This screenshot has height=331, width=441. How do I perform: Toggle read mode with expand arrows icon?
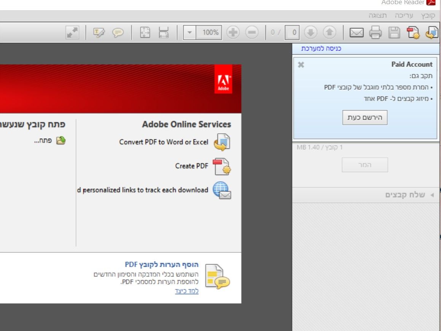72,33
